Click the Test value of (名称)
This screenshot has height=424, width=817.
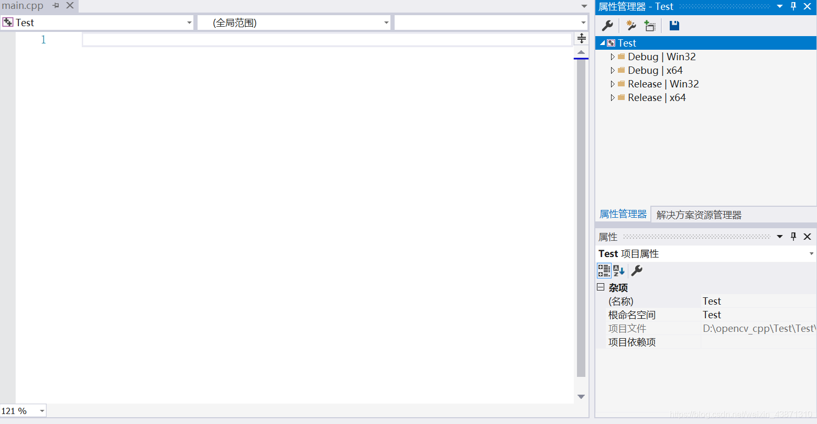pos(712,301)
